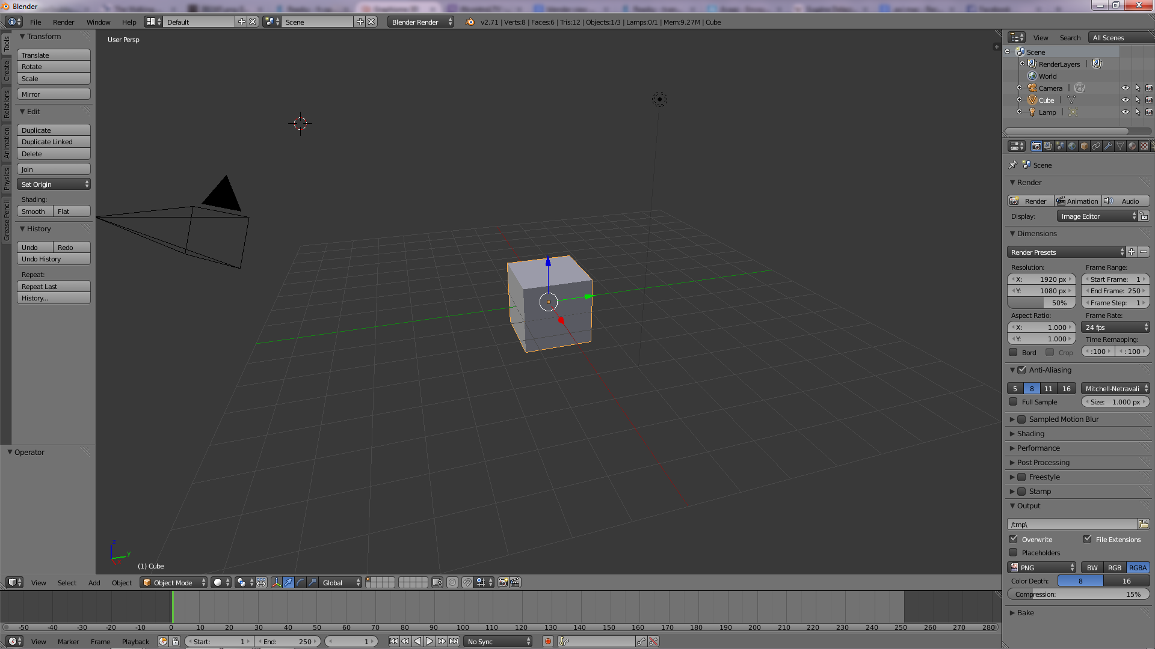Open the Modifiers properties tab with wrench icon
1155x649 pixels.
pyautogui.click(x=1109, y=146)
